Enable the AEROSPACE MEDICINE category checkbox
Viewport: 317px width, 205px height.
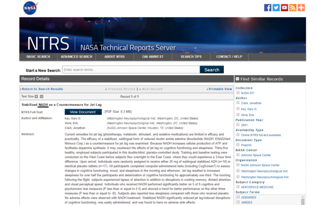[x=238, y=186]
